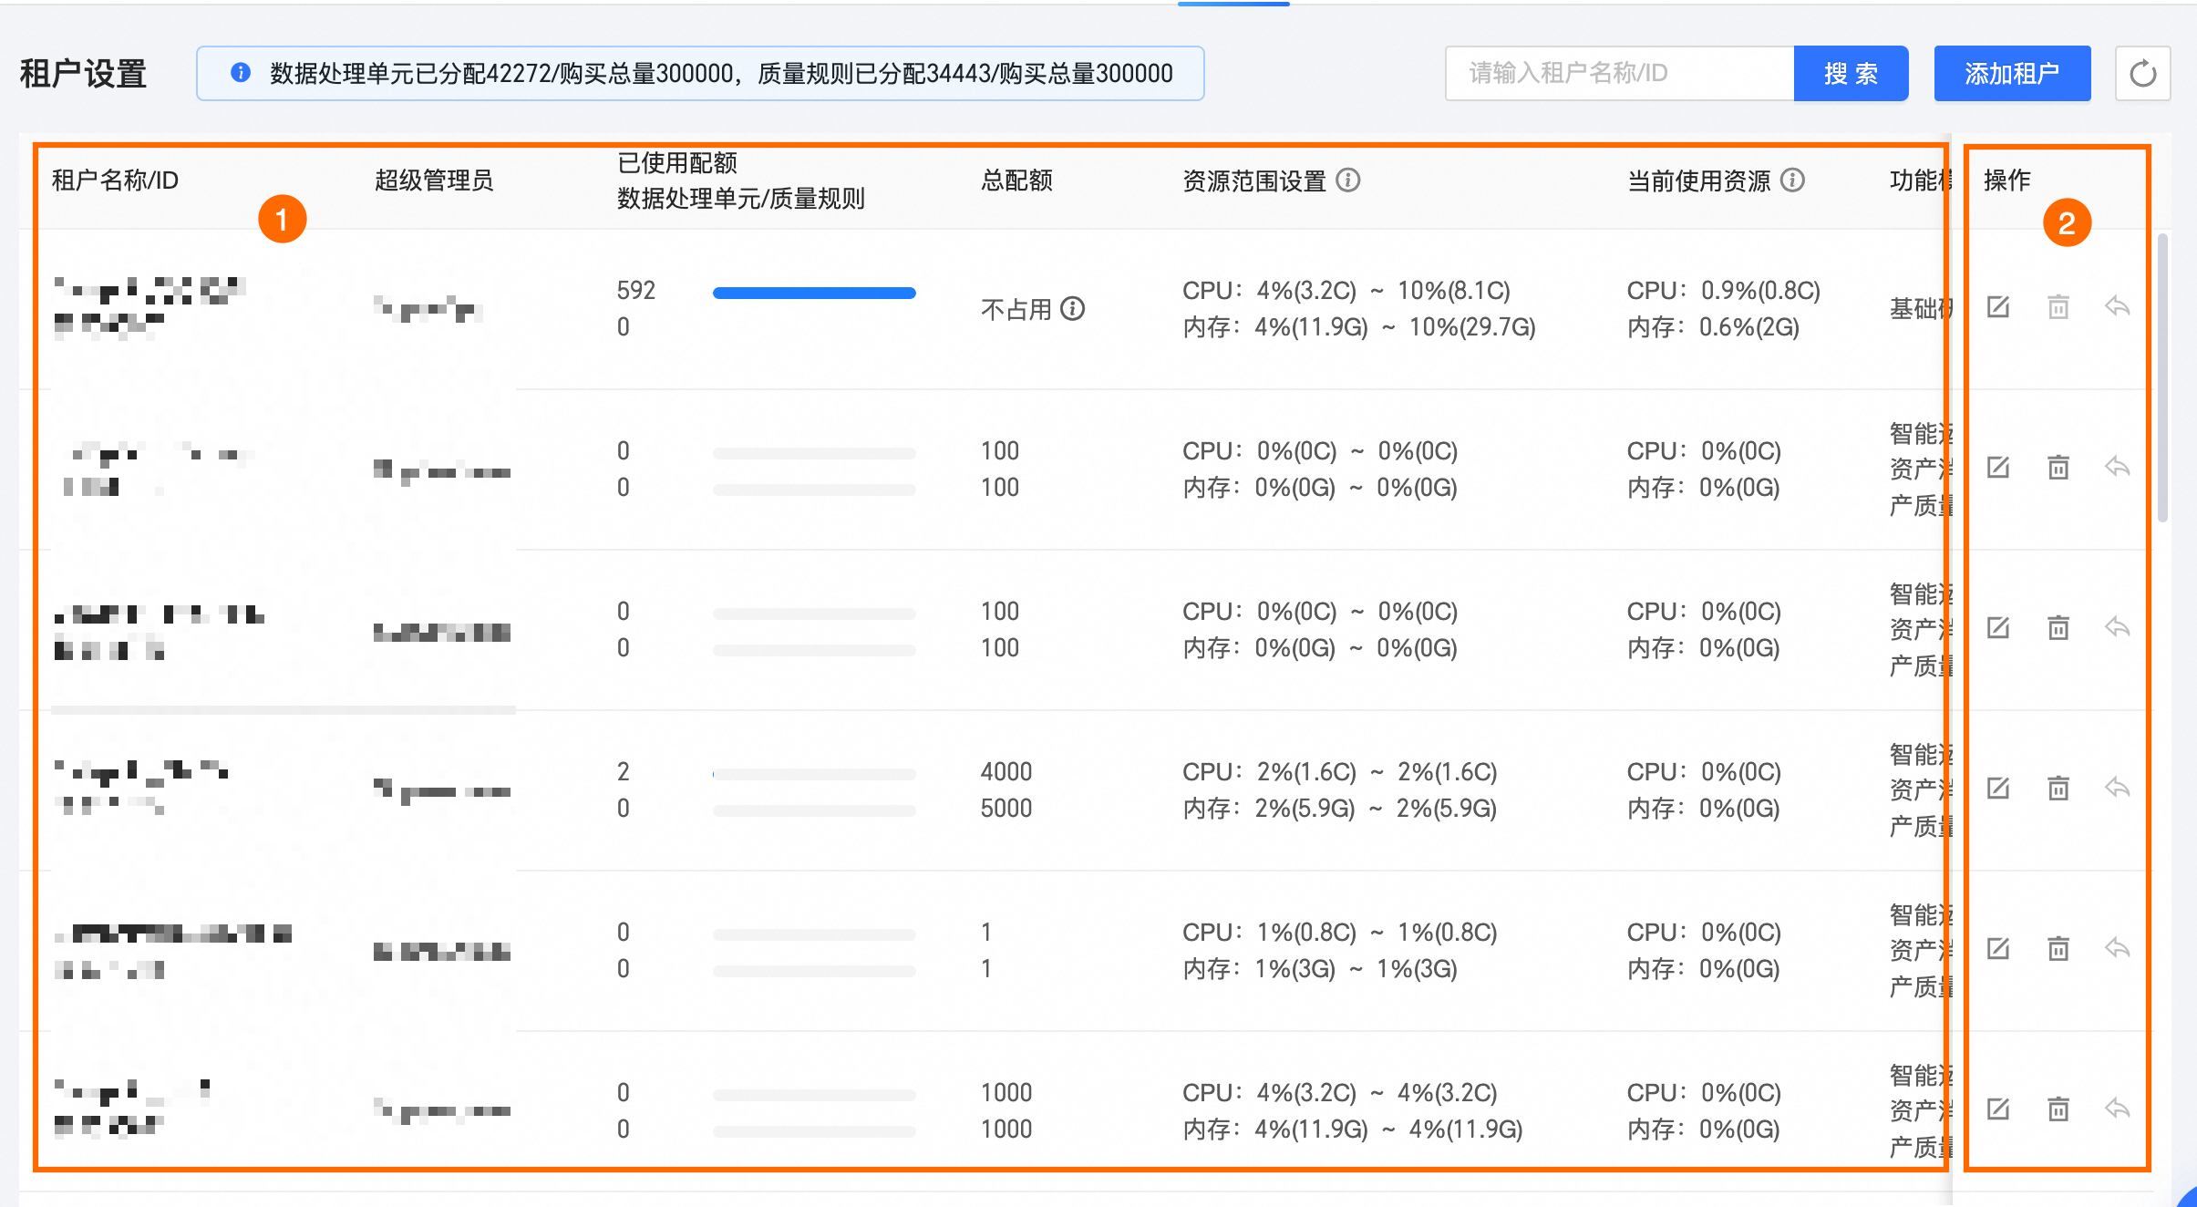2197x1207 pixels.
Task: Click the refresh icon beside 添加租户
Action: coord(2142,74)
